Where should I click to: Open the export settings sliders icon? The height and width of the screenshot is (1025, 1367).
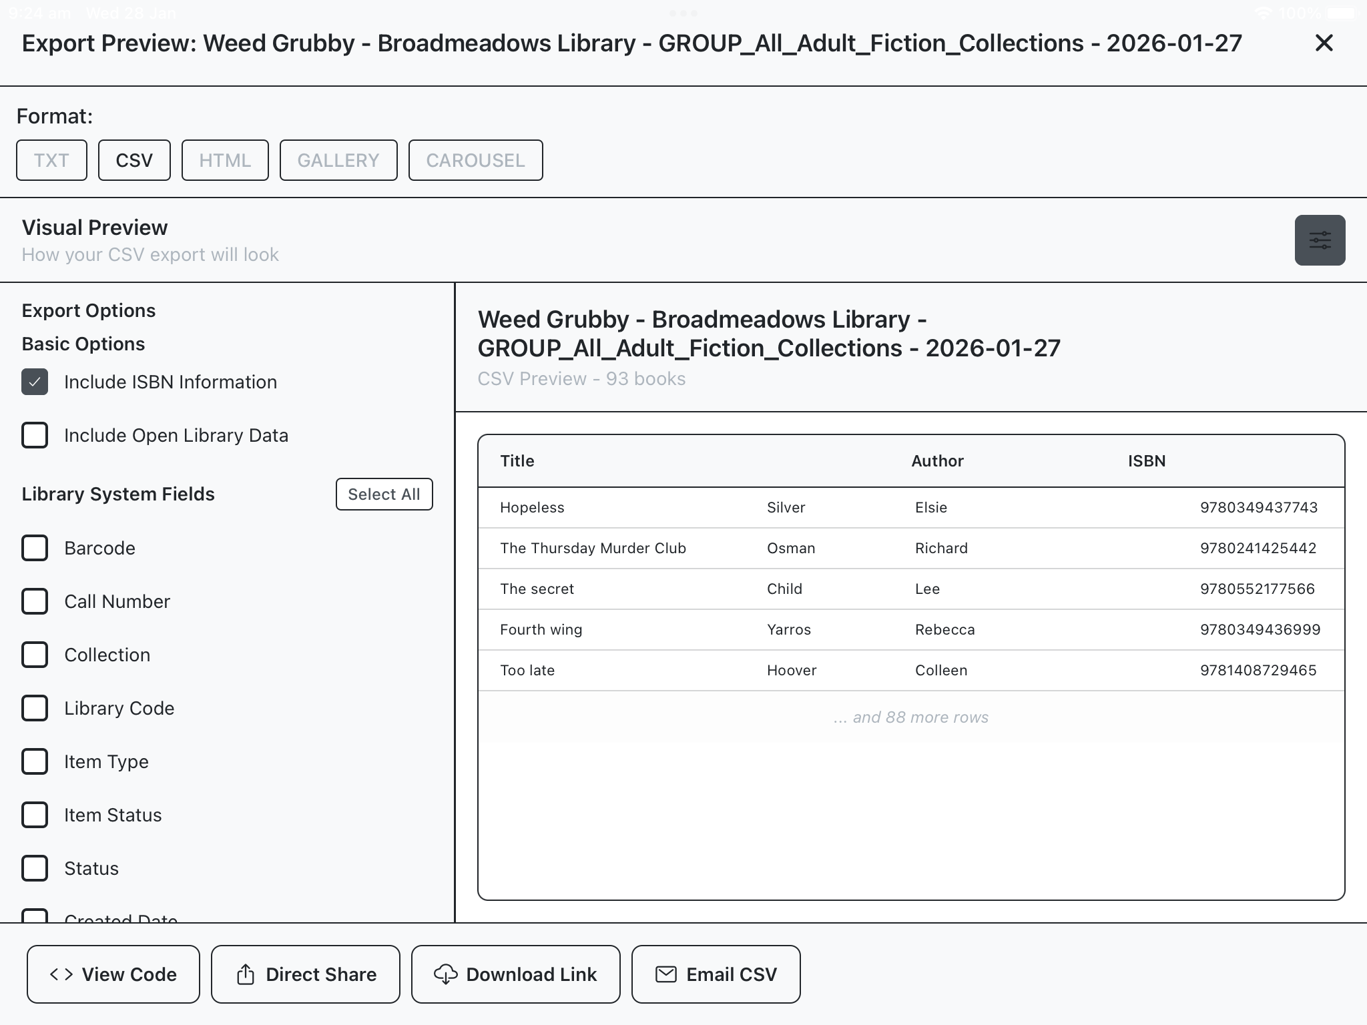pyautogui.click(x=1320, y=240)
